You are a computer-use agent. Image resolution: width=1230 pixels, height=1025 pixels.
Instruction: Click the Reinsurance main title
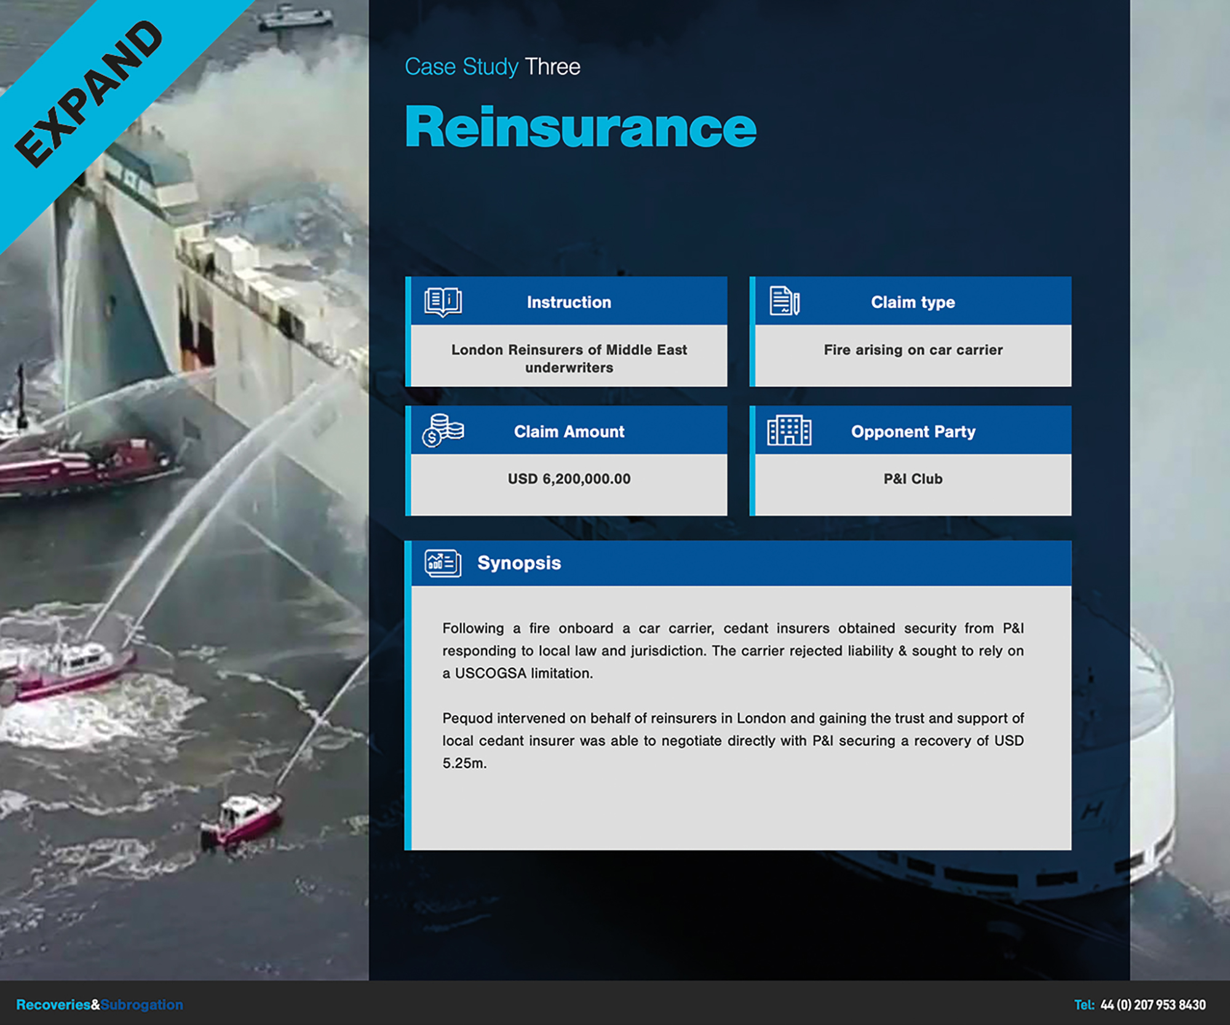pos(581,127)
